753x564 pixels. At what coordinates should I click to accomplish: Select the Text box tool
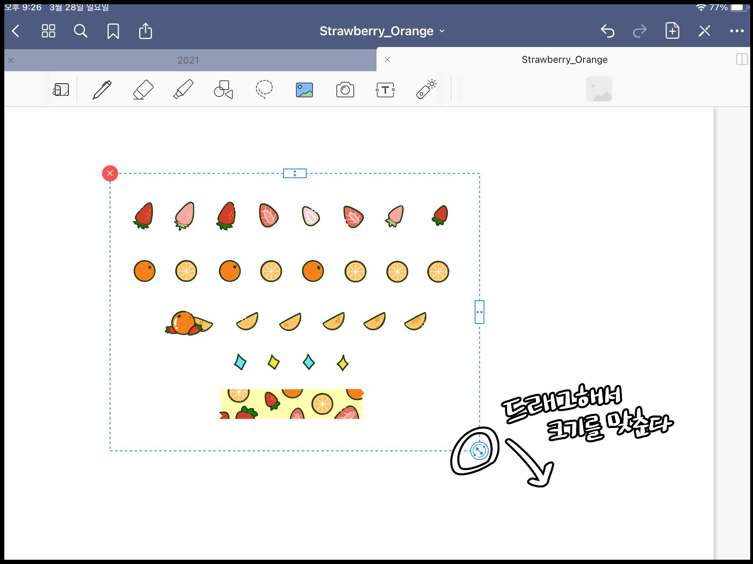click(x=385, y=90)
